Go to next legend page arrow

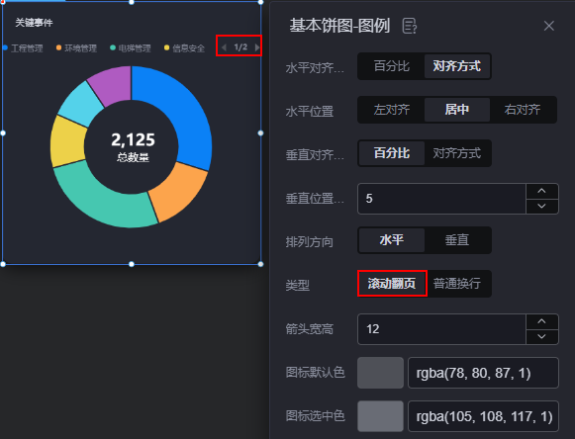tap(257, 47)
